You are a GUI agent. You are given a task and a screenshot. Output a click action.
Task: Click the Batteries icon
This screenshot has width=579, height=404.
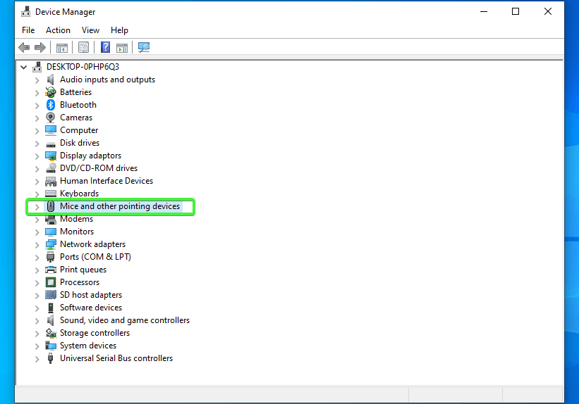[x=51, y=92]
